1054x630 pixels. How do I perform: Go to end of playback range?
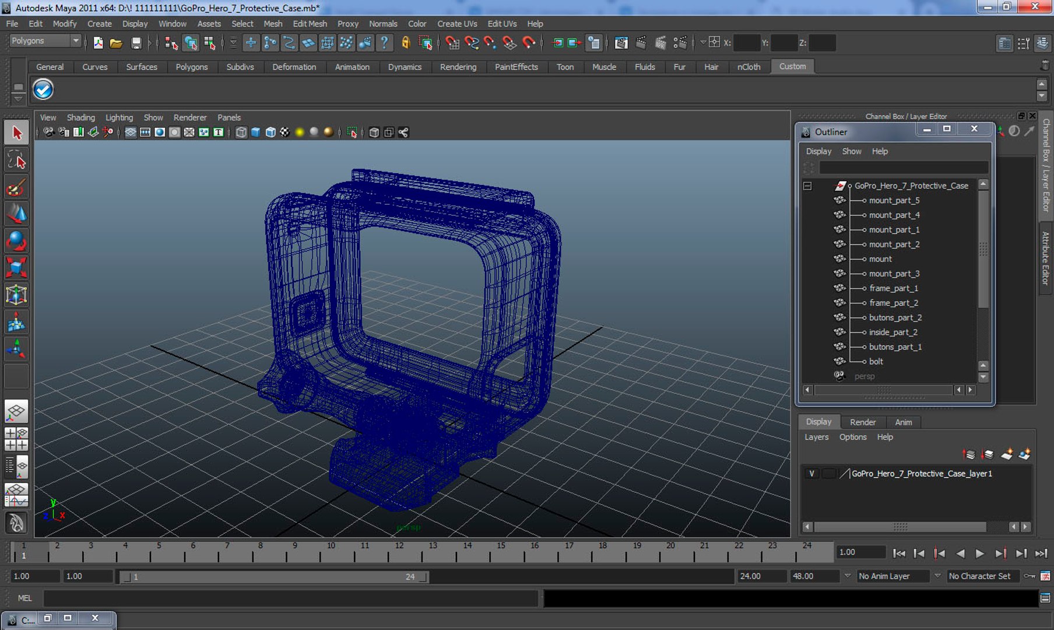(1041, 554)
